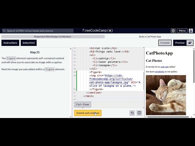This screenshot has height=146, width=195.
Task: Focus the books and courses search field
Action: point(38,31)
